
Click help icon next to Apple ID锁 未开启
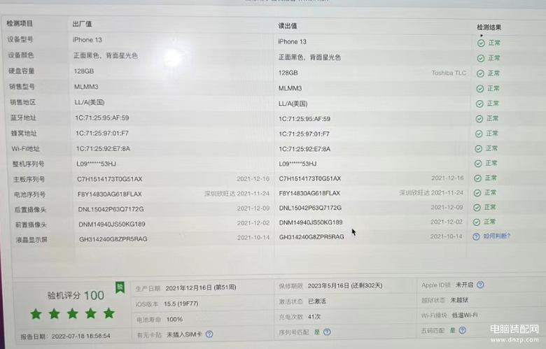point(480,285)
